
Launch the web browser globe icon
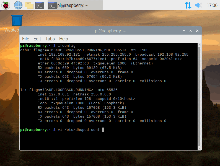click(18, 5)
